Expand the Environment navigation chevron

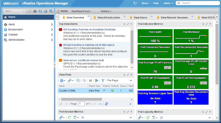pyautogui.click(x=52, y=30)
